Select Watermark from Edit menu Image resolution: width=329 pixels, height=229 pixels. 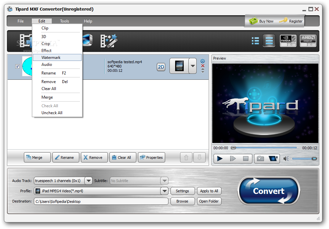pos(57,58)
